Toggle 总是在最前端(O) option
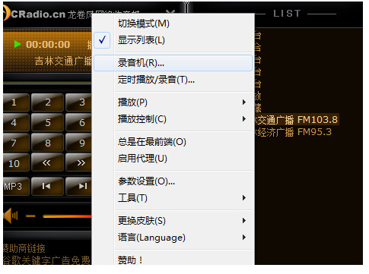Screen dimensions: 369x274 173,142
